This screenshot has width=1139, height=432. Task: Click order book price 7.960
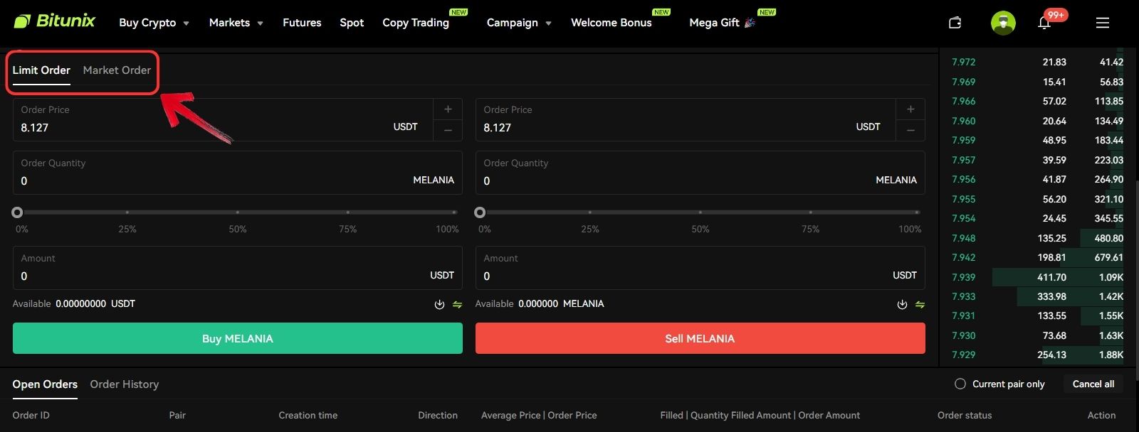click(963, 121)
